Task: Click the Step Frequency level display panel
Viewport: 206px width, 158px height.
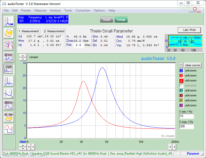Action: 43,19
